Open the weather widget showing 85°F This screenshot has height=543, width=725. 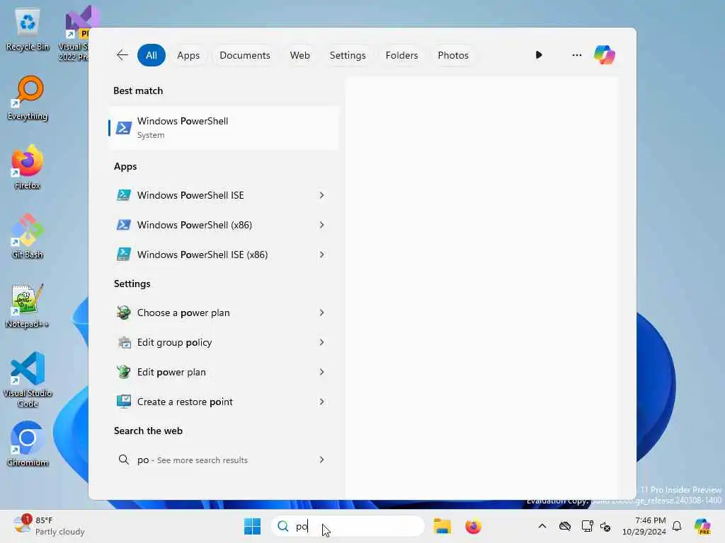(49, 526)
